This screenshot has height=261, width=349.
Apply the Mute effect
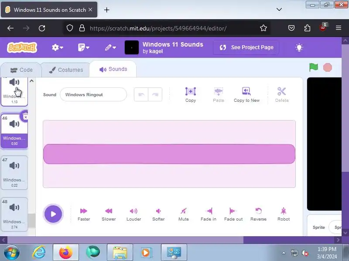pyautogui.click(x=184, y=214)
